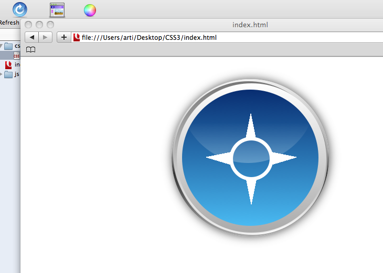Select the js folder in sidebar
Image resolution: width=383 pixels, height=273 pixels.
[x=9, y=74]
